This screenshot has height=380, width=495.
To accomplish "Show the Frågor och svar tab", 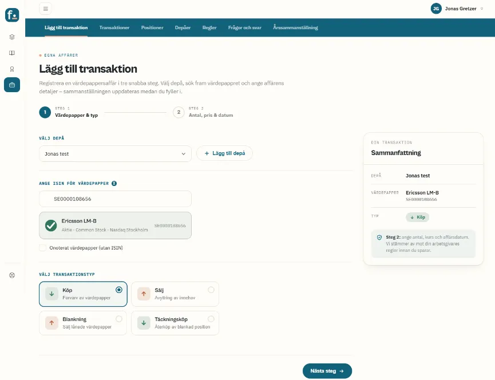I will 245,27.
